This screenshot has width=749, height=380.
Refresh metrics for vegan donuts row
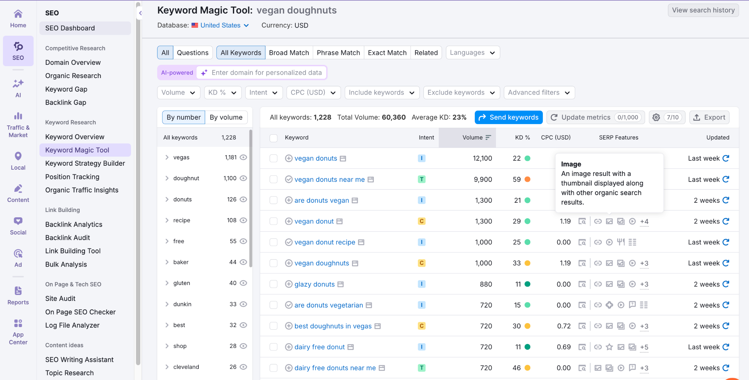click(x=726, y=158)
